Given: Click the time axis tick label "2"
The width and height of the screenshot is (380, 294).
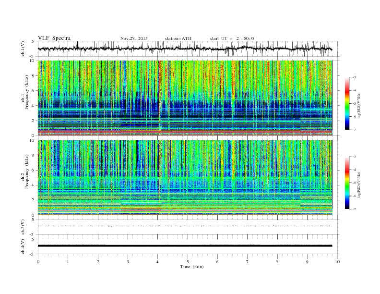Looking at the screenshot, I should point(98,262).
